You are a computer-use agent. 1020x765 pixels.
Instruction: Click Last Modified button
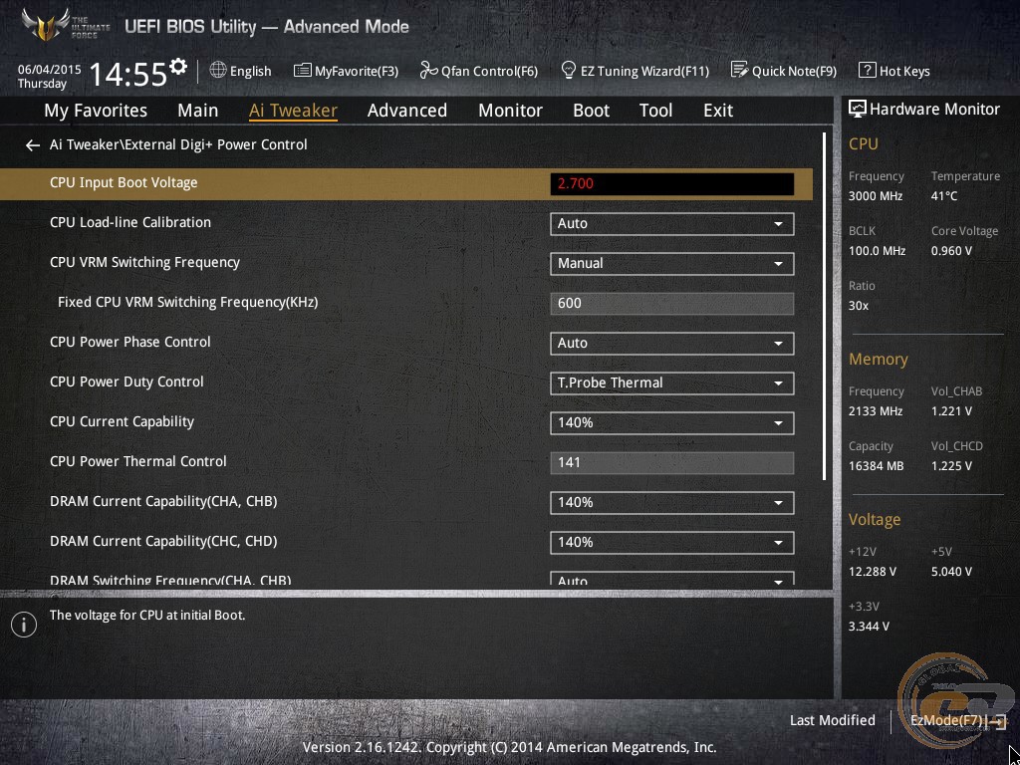[832, 721]
